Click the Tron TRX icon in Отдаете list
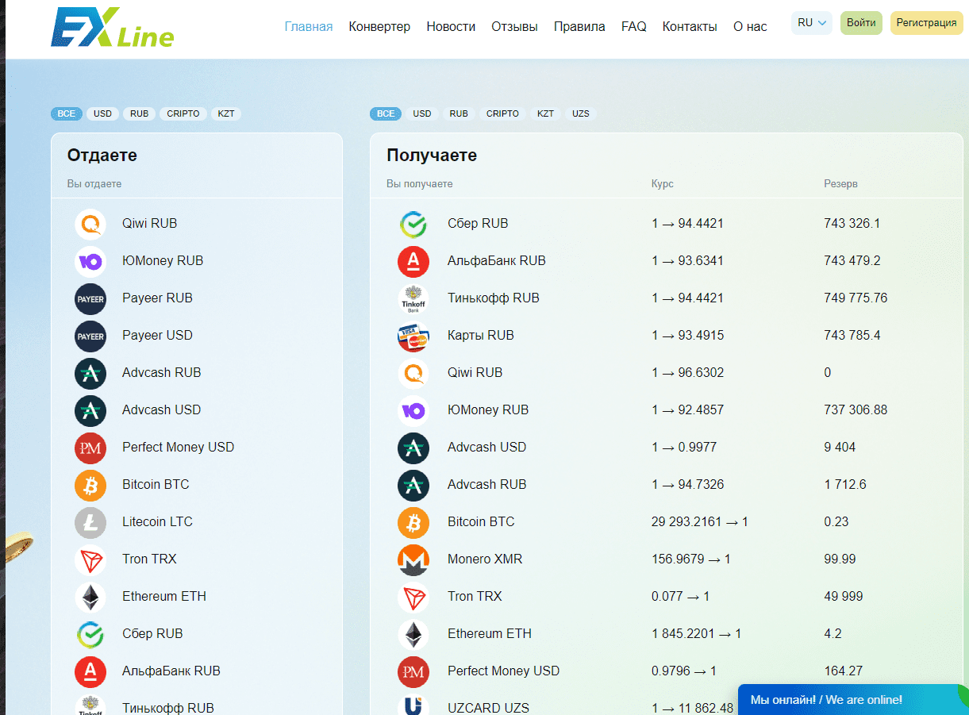Image resolution: width=969 pixels, height=715 pixels. [90, 559]
